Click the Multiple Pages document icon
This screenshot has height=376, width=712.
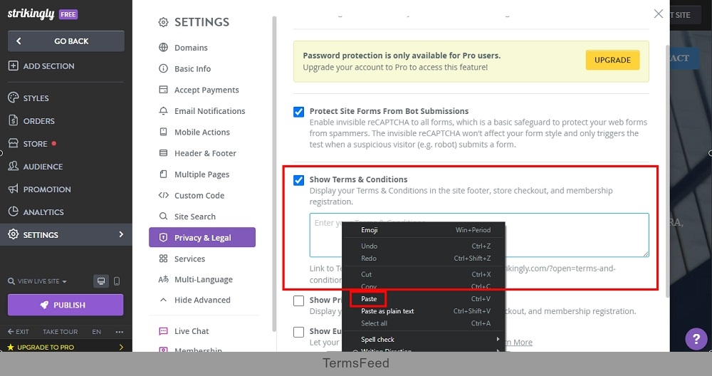[164, 174]
